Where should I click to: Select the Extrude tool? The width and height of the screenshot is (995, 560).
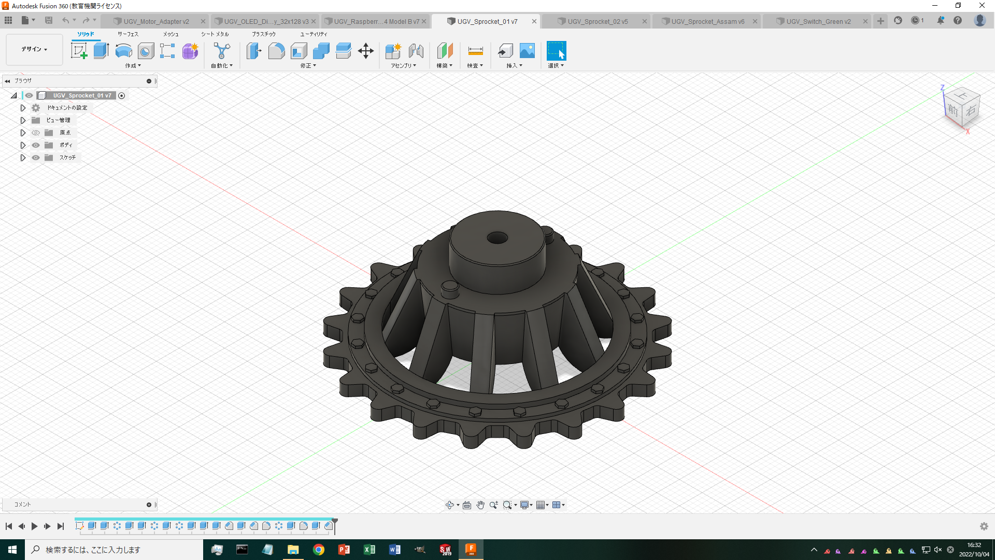coord(101,51)
